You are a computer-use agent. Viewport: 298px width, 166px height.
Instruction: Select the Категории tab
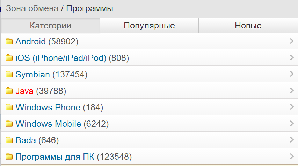(x=51, y=26)
